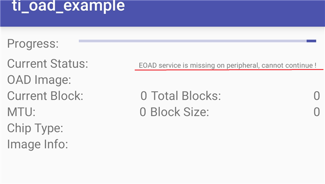The height and width of the screenshot is (184, 325).
Task: Click the MTU value 0
Action: click(x=143, y=112)
